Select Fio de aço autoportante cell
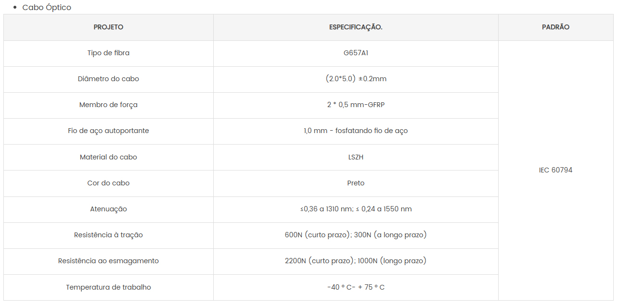This screenshot has height=305, width=619. point(108,131)
